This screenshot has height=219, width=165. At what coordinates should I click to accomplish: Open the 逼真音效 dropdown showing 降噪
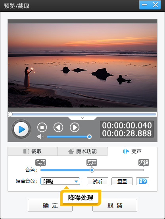tap(60, 181)
